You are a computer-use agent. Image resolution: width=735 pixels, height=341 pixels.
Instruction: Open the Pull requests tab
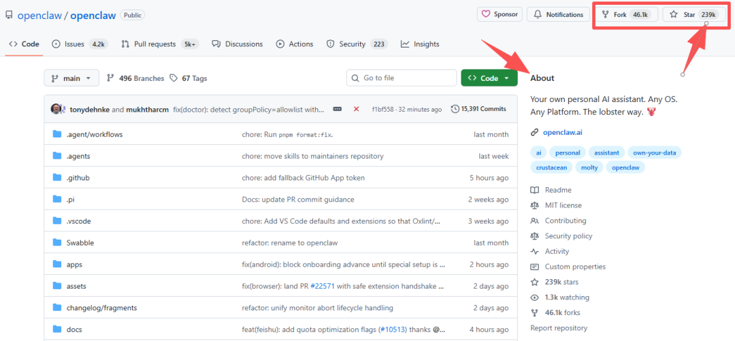click(159, 44)
